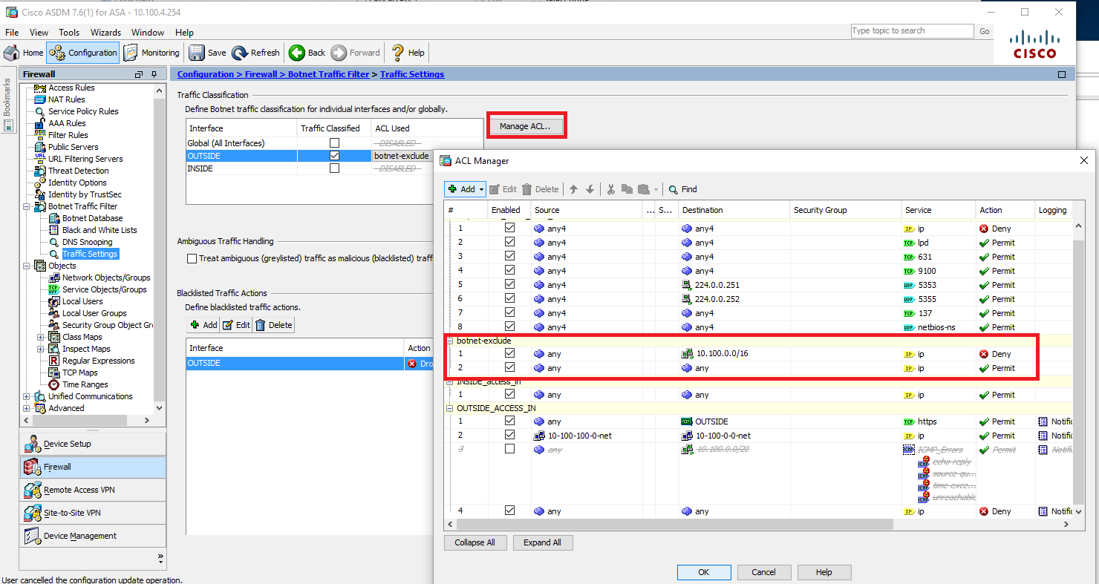
Task: Enable Traffic Classified for Global interfaces
Action: (334, 143)
